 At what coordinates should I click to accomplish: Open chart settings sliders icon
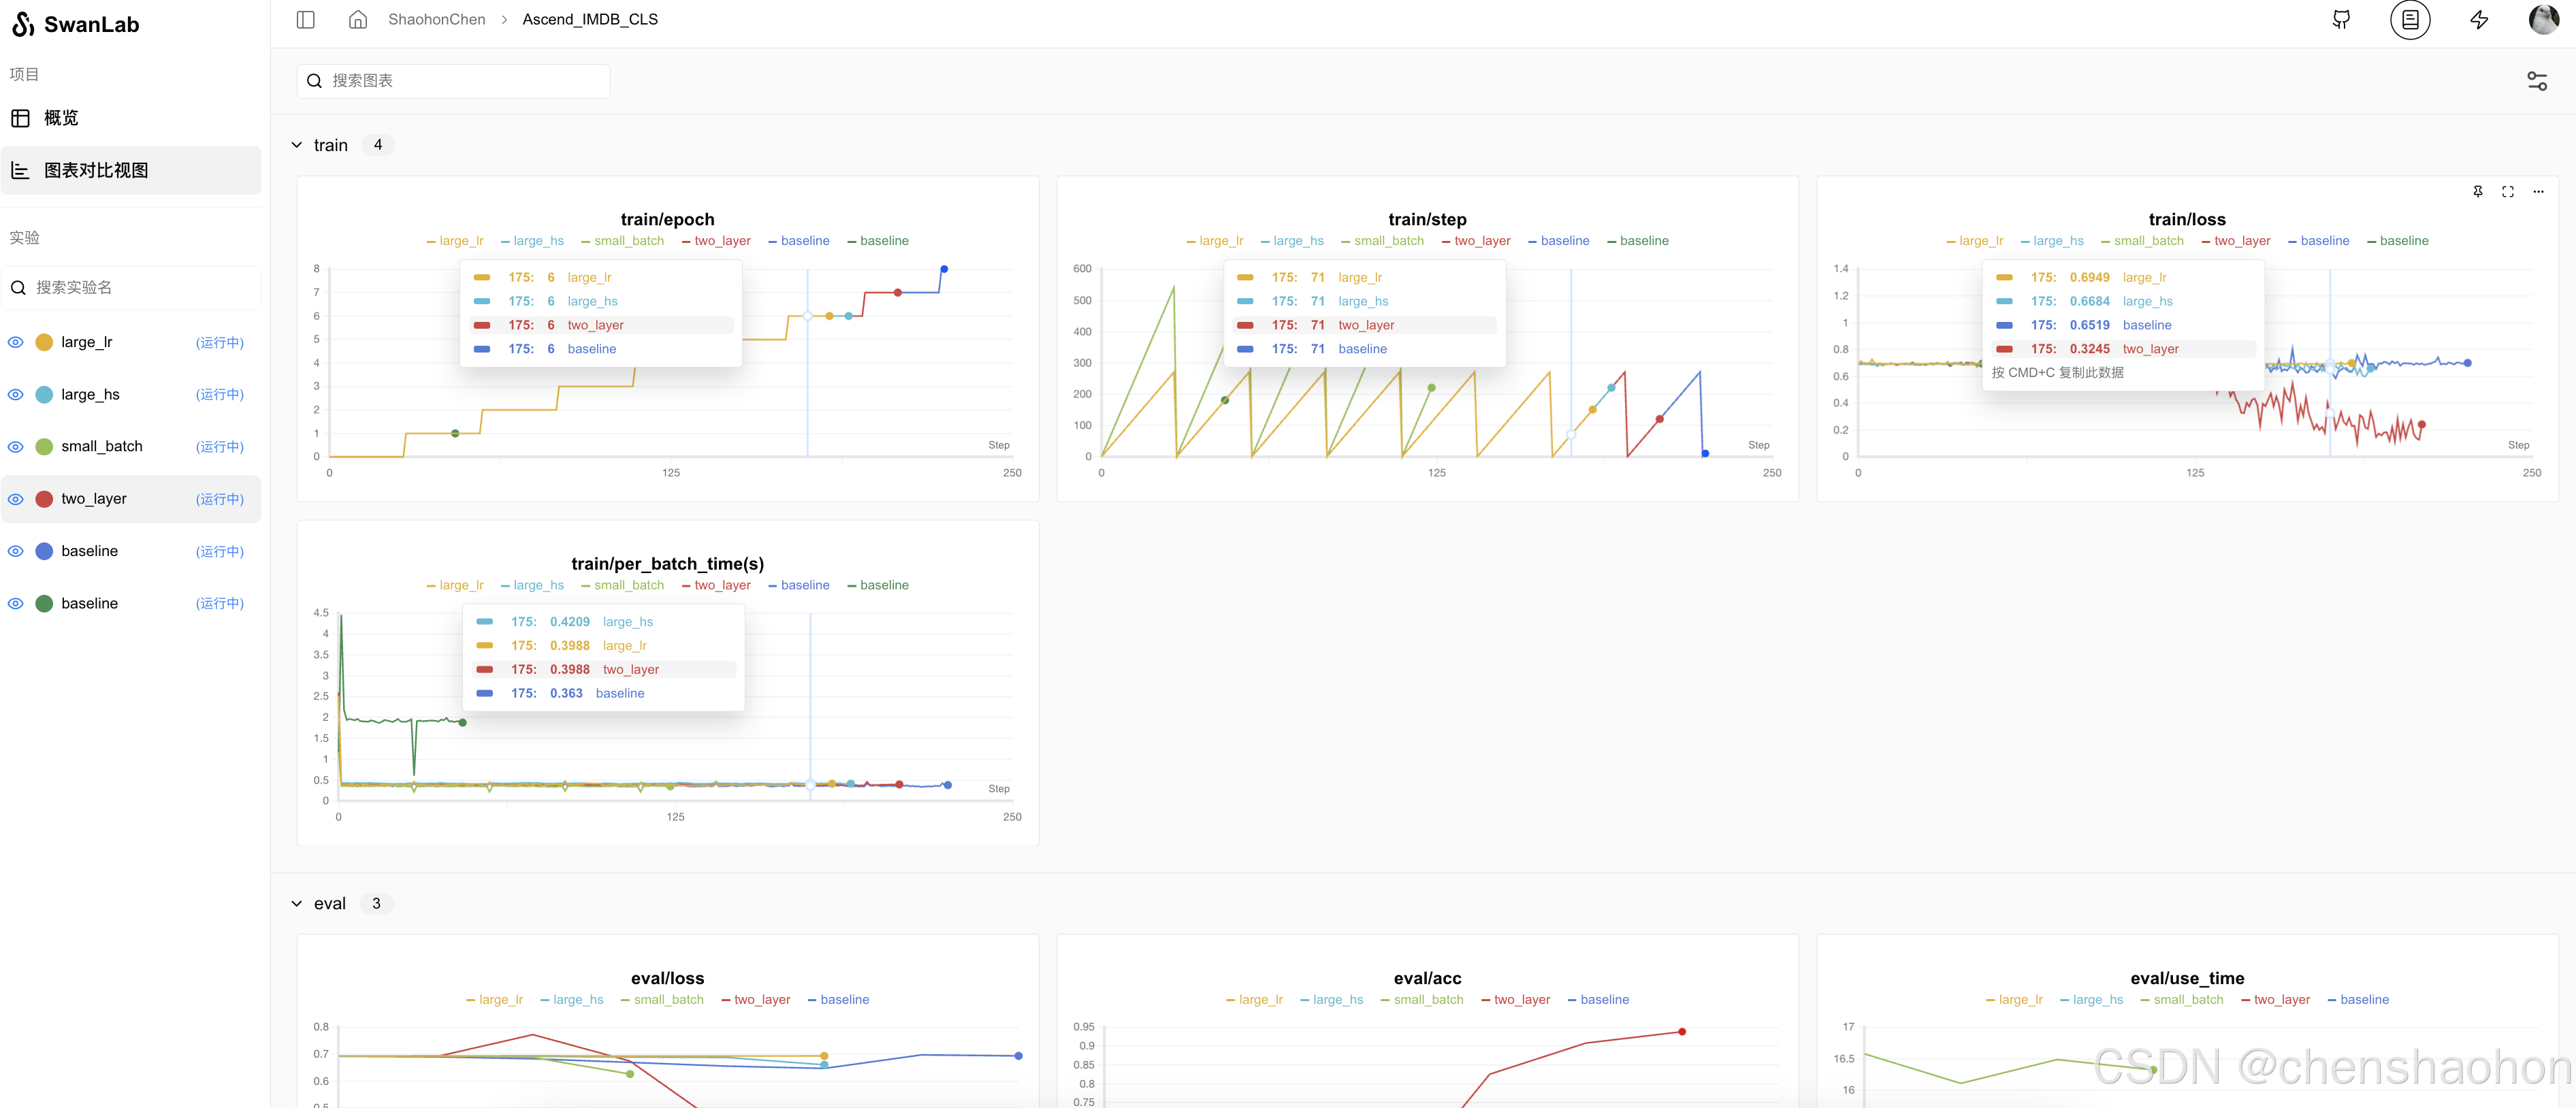point(2537,81)
